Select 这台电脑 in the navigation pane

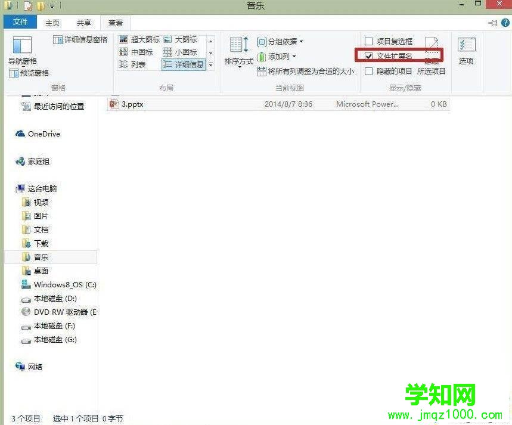36,188
